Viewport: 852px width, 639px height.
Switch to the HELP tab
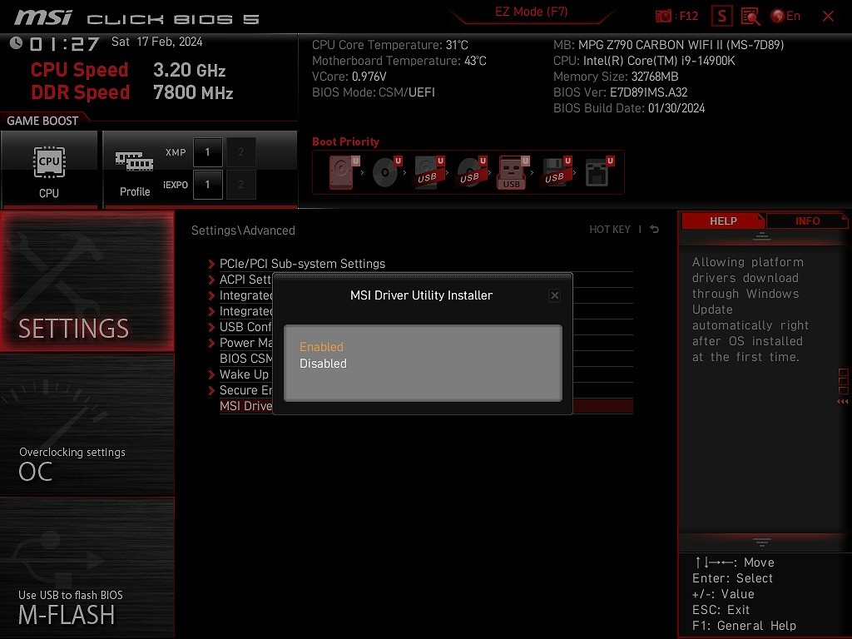click(x=723, y=221)
